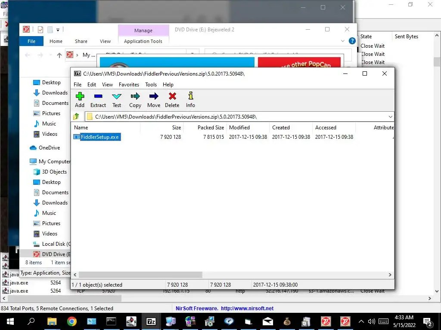
Task: Open the nirsoft.net link in the status bar
Action: point(247,309)
